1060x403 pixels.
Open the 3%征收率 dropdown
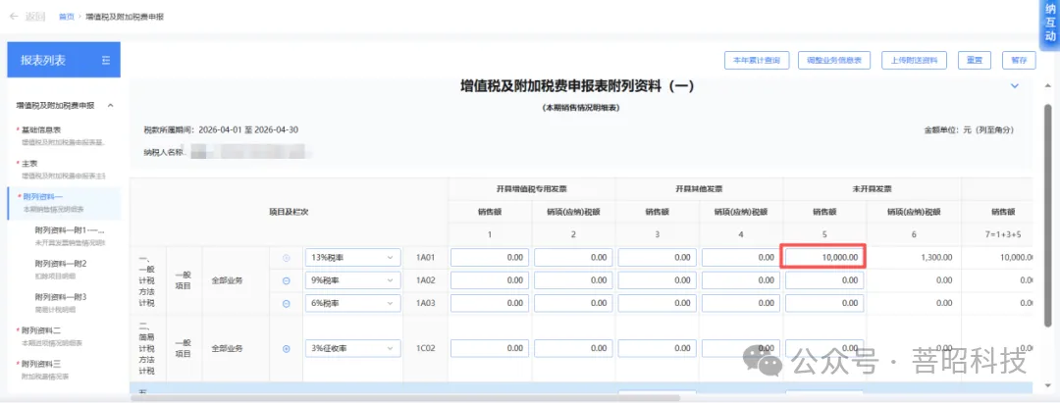click(x=353, y=348)
